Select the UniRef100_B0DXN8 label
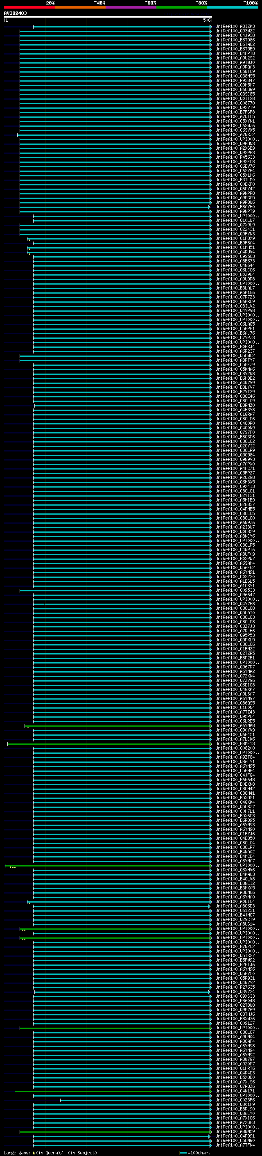The height and width of the screenshot is (1156, 262). pos(235,784)
